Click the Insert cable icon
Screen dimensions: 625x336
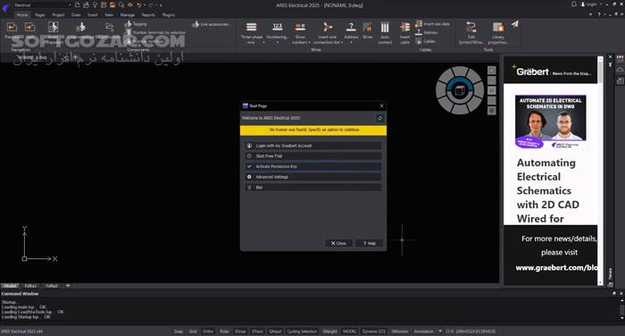coord(405,27)
